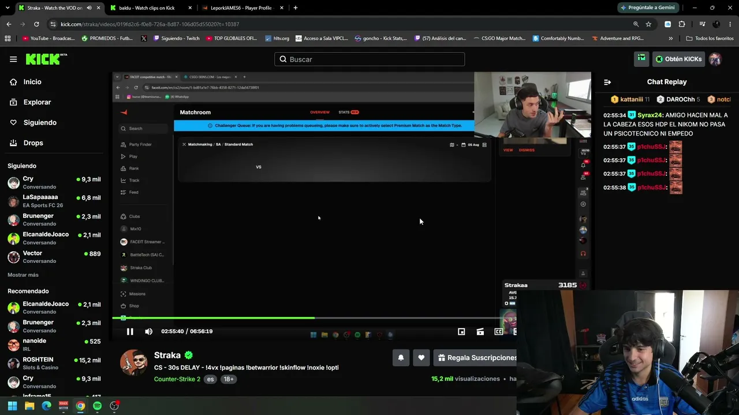This screenshot has height=415, width=739.
Task: Pause the Straka VOD playback
Action: tap(130, 331)
